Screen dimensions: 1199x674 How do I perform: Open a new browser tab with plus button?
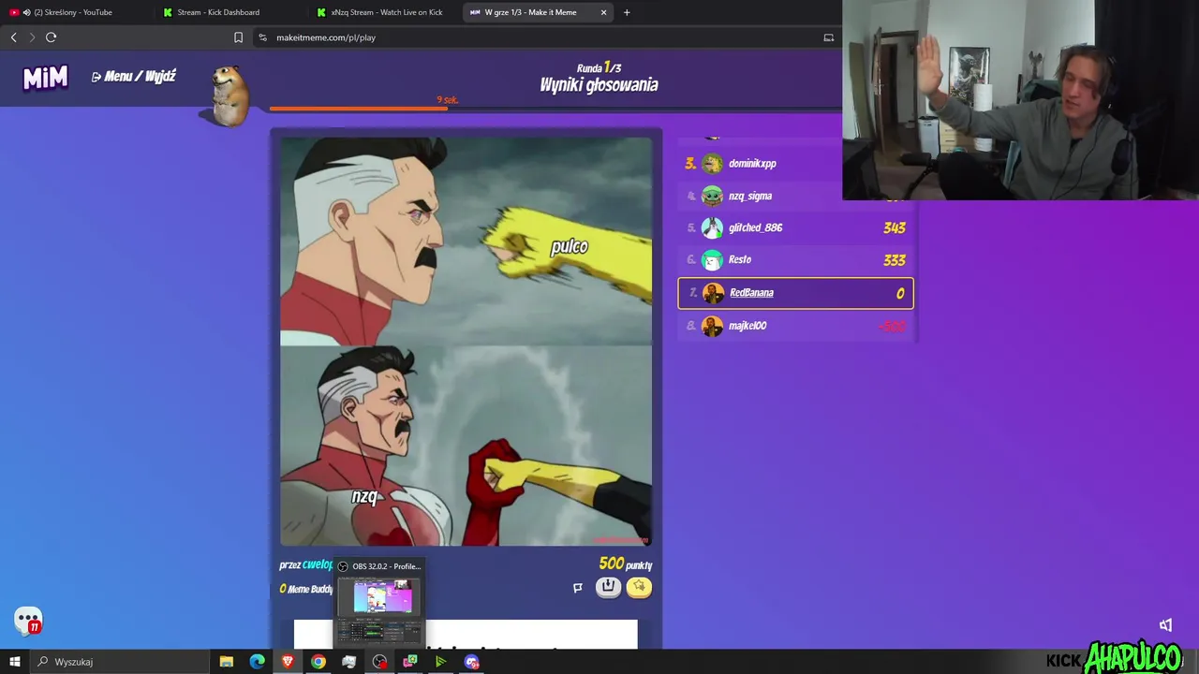click(x=627, y=12)
